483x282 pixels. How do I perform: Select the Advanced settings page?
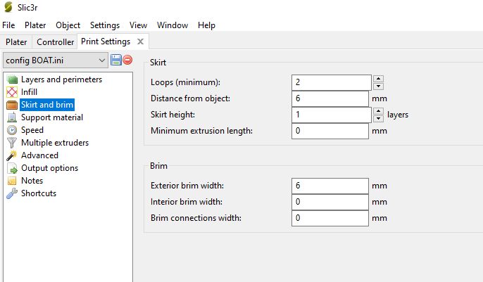coord(39,155)
